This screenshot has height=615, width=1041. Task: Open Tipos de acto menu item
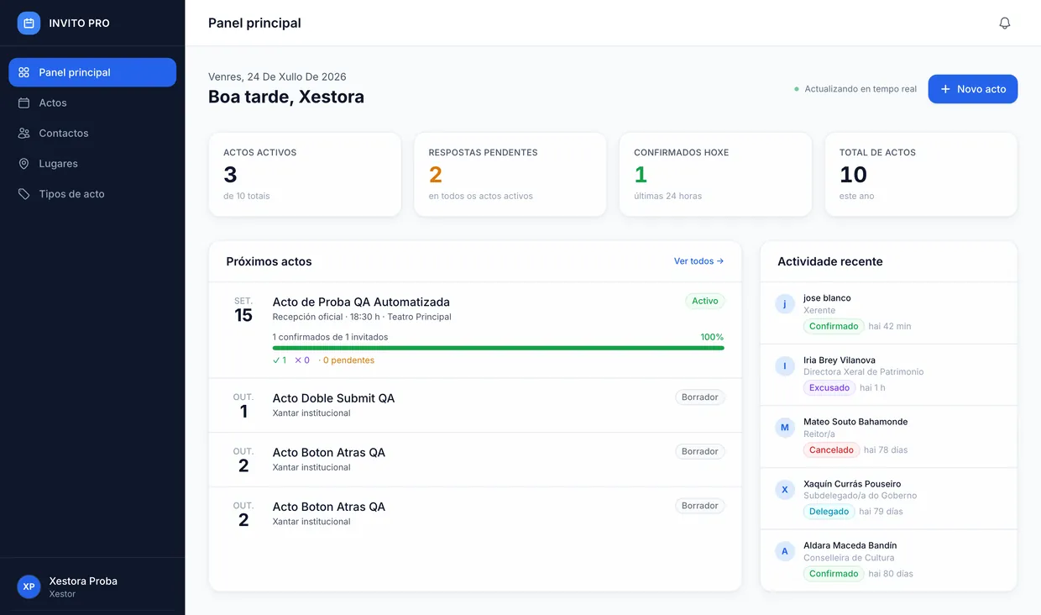[x=92, y=194]
